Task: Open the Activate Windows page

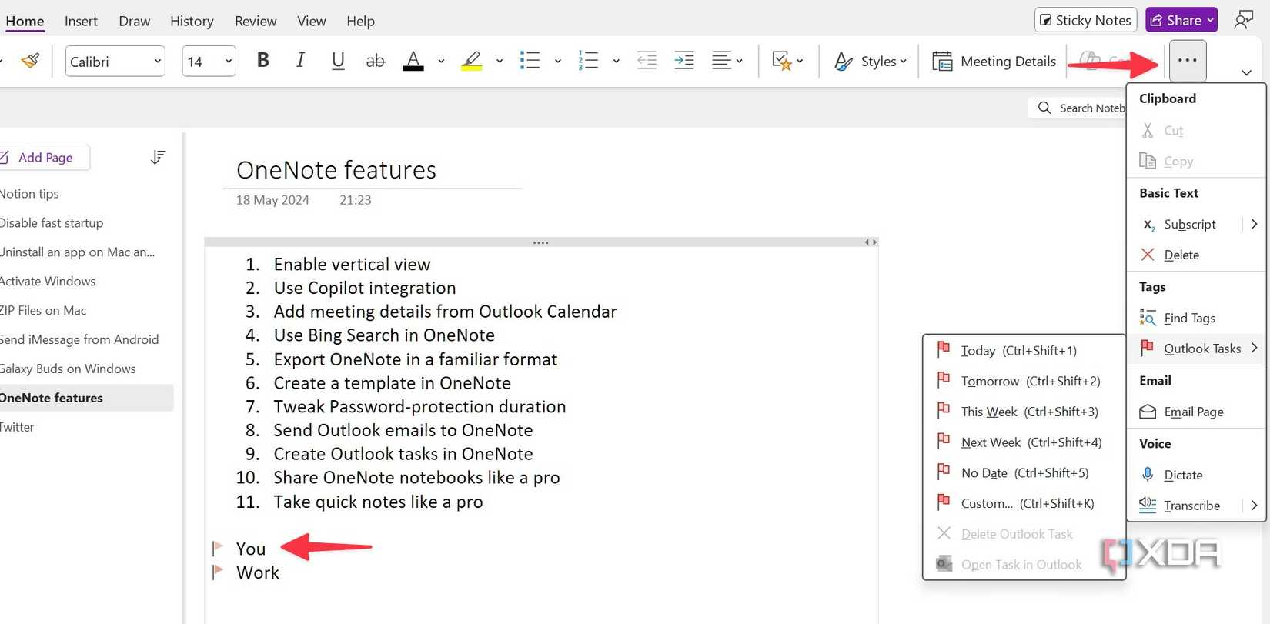Action: pyautogui.click(x=48, y=282)
